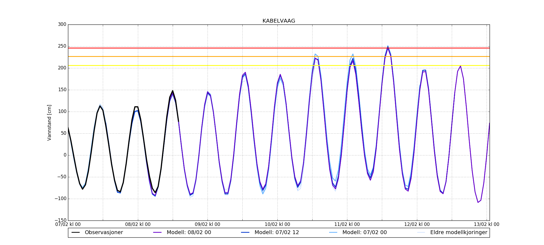Viewport: 544px width, 245px height.
Task: Click the Modell: 07/02 12 legend label
Action: click(277, 232)
